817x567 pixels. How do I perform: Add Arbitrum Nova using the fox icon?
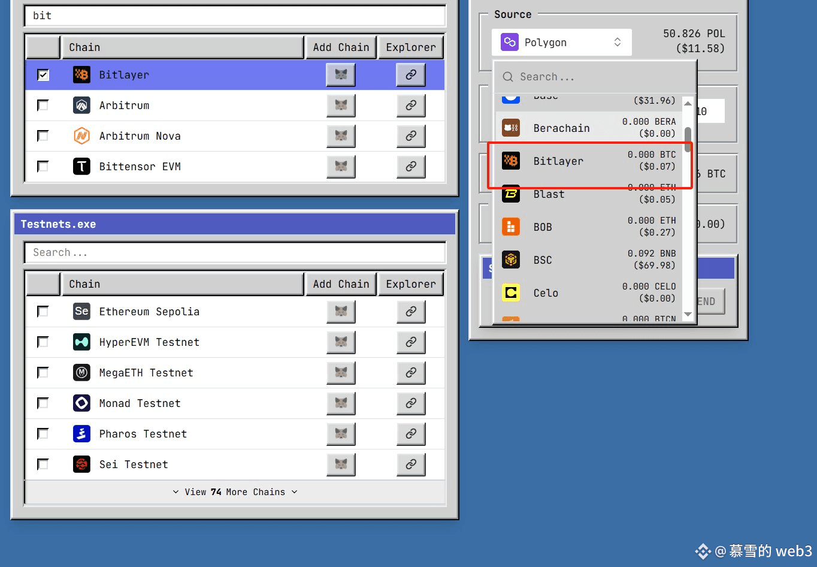tap(341, 136)
